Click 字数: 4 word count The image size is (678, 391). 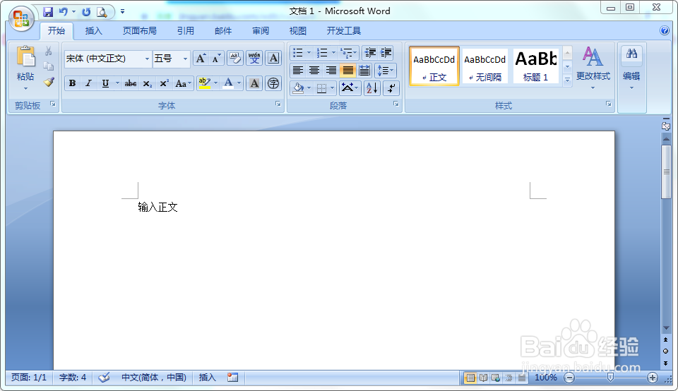pos(73,378)
